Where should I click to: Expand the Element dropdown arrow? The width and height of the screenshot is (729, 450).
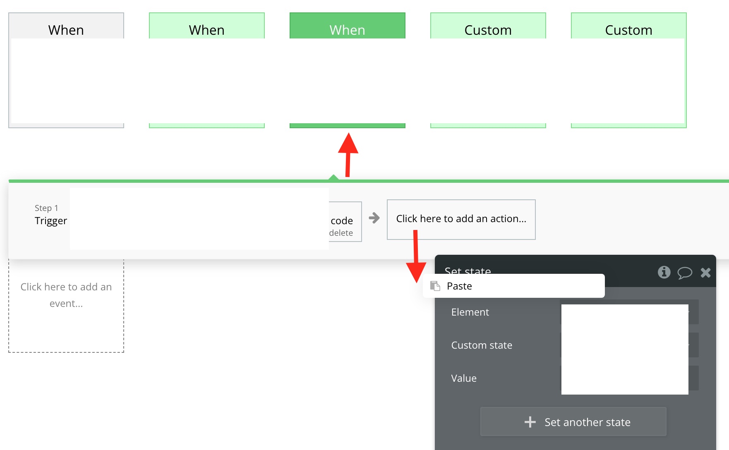pyautogui.click(x=693, y=312)
